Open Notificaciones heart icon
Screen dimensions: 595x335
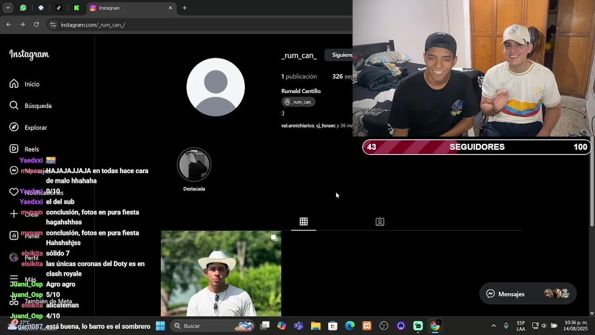point(14,192)
